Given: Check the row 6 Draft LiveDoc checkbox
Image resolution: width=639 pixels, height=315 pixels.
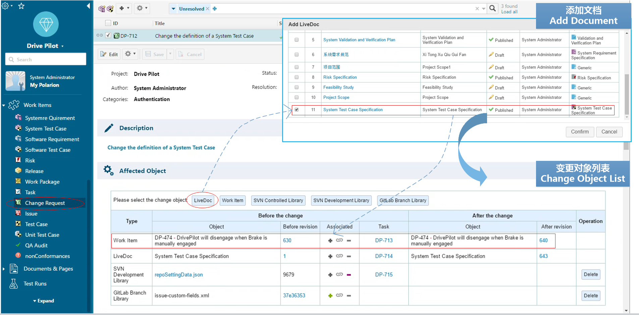Looking at the screenshot, I should 297,55.
